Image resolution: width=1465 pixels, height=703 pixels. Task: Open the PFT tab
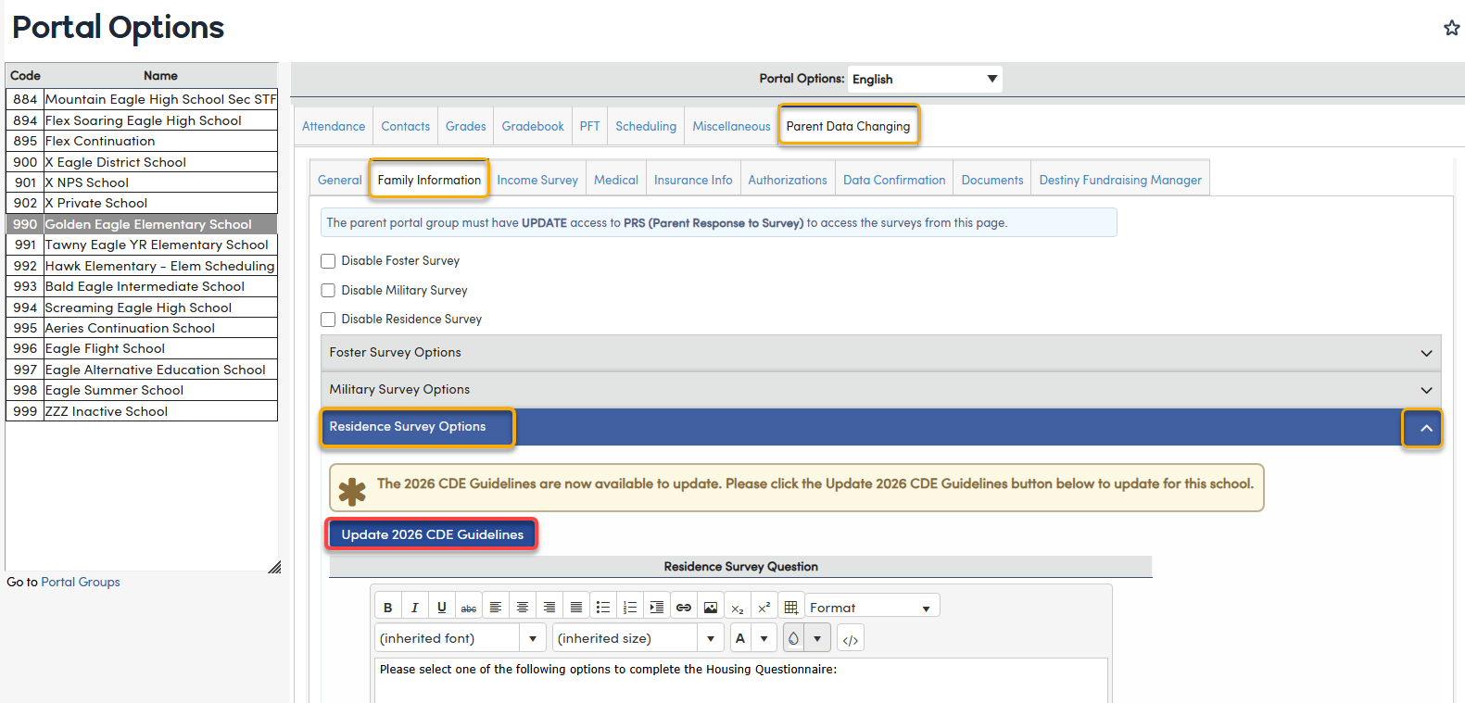click(x=590, y=127)
